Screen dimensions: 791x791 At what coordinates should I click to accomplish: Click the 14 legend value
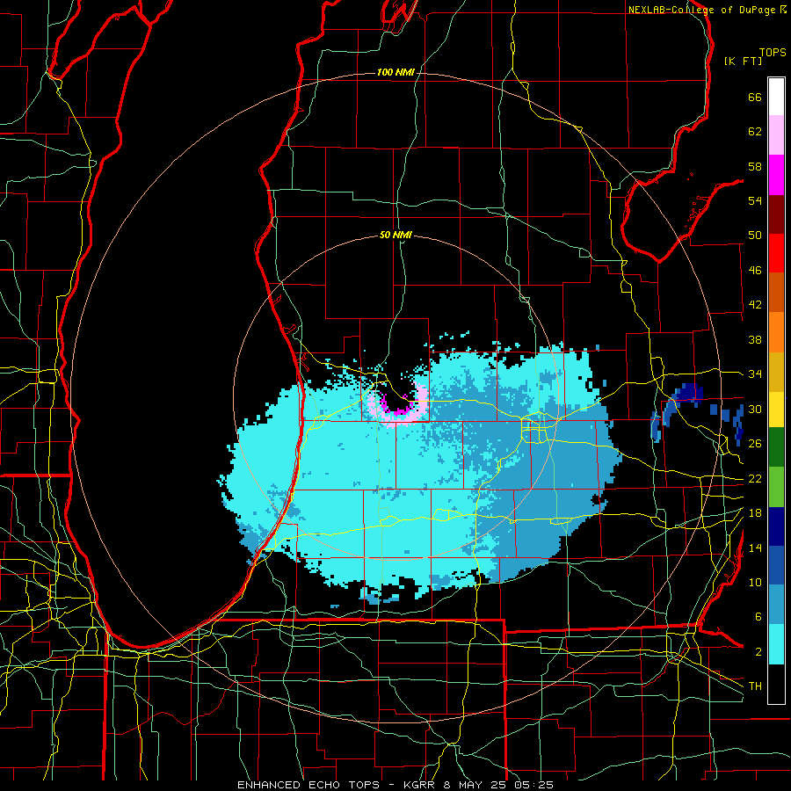click(x=755, y=548)
